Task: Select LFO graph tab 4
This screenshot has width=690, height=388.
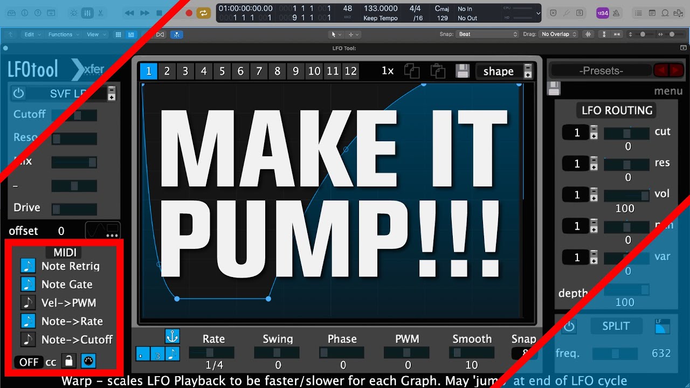Action: (204, 71)
